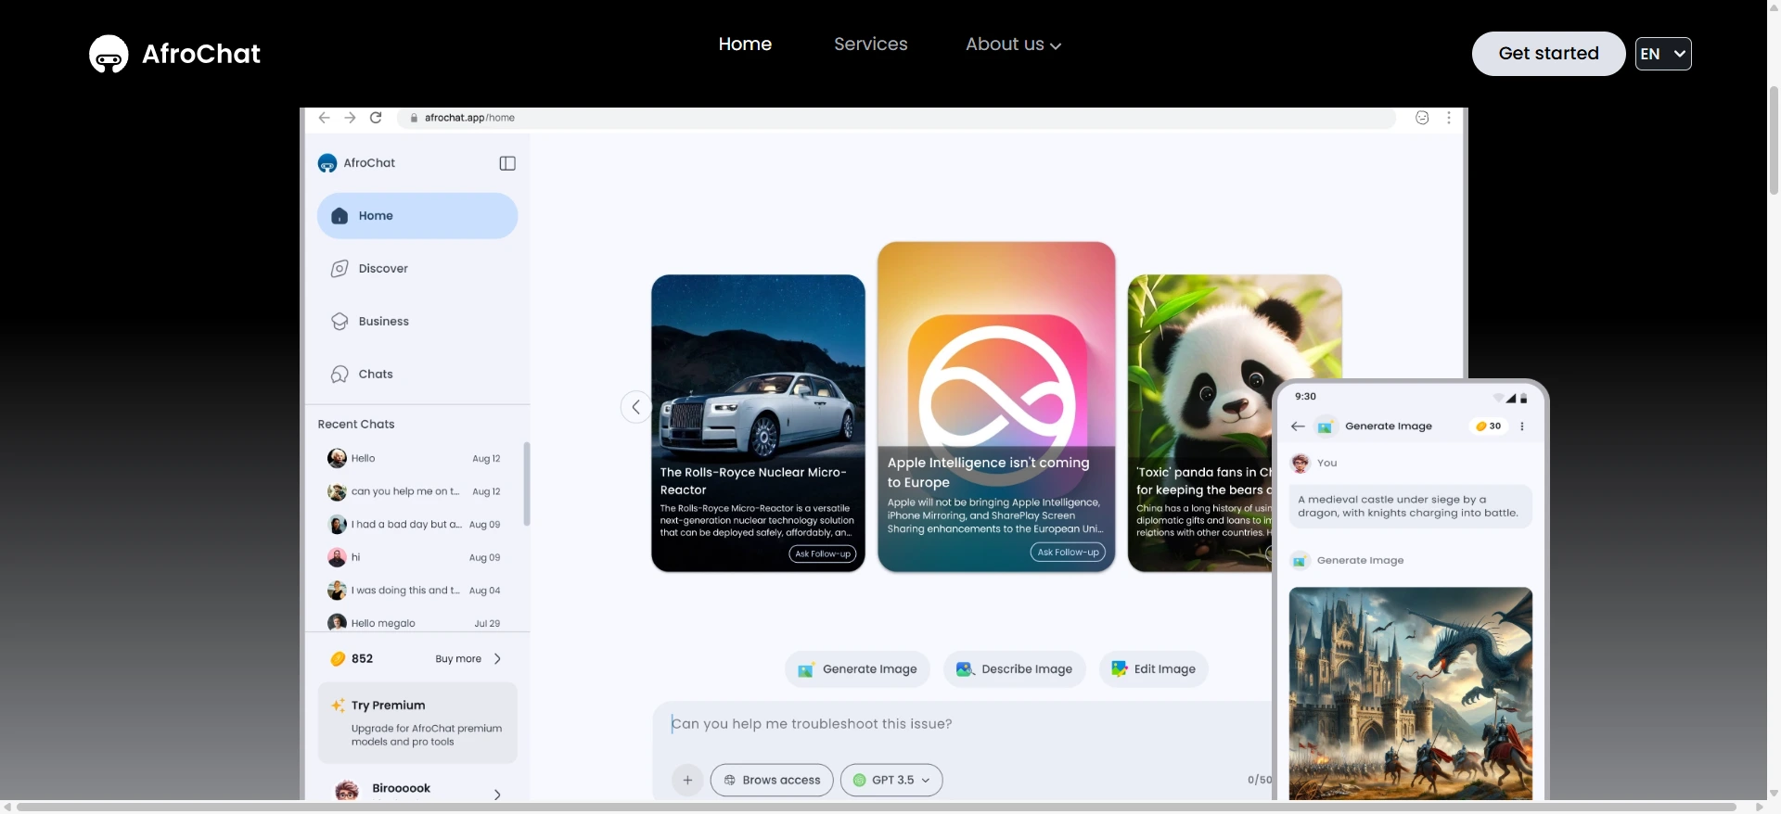Click the page horizontal scrollbar

[x=877, y=807]
